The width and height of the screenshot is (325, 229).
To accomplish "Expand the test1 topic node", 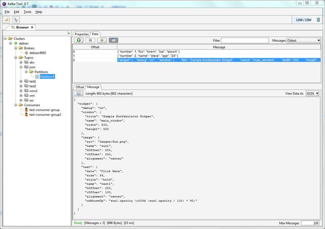I will coord(21,82).
